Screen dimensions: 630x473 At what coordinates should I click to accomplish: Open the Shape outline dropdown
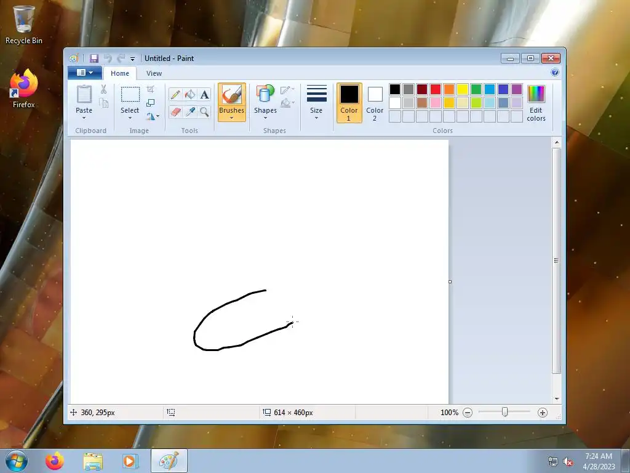coord(288,90)
